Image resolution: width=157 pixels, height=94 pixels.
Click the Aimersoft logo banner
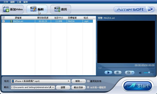pyautogui.click(x=134, y=9)
